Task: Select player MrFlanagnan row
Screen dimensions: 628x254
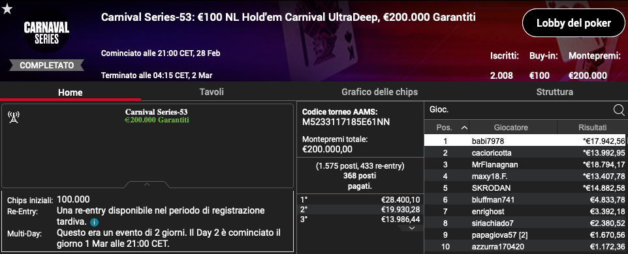Action: coord(526,164)
